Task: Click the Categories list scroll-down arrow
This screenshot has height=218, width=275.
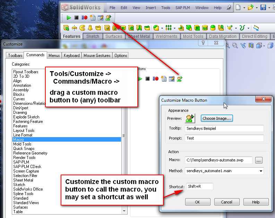Action: [x=124, y=211]
